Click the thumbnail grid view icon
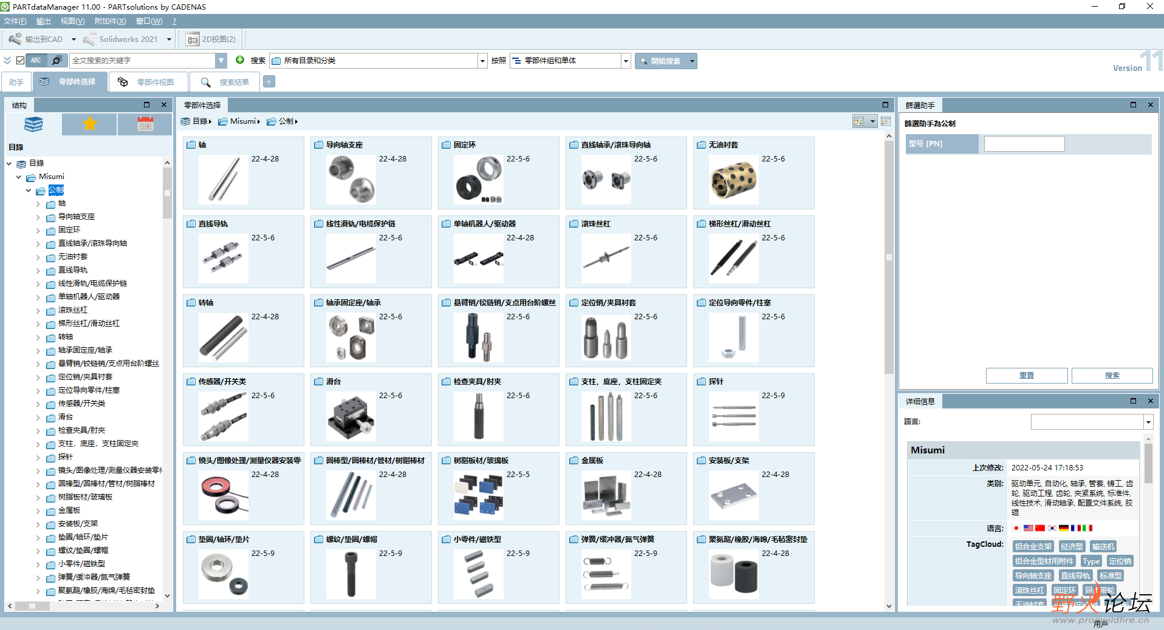 tap(859, 121)
